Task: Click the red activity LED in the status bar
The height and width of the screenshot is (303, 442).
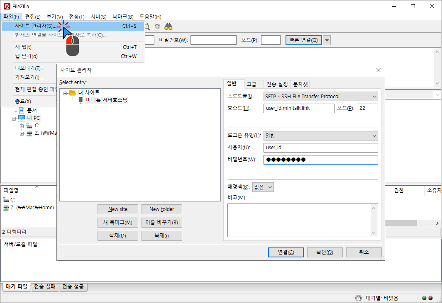Action: (x=430, y=298)
